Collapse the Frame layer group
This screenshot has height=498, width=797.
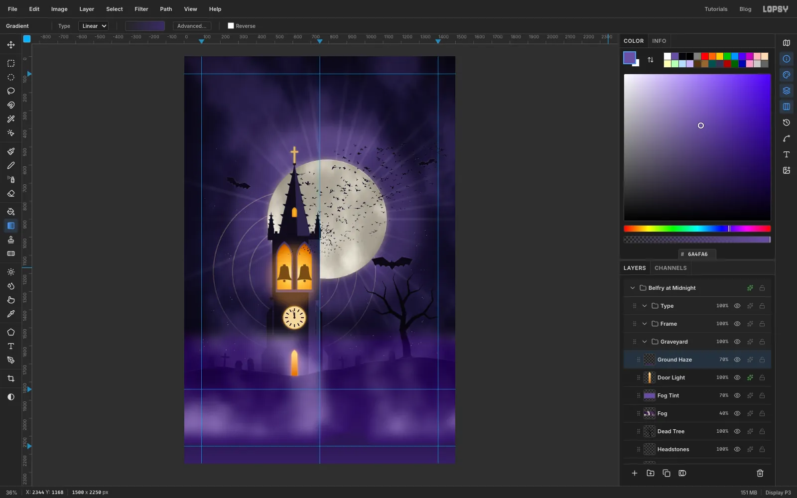(644, 324)
